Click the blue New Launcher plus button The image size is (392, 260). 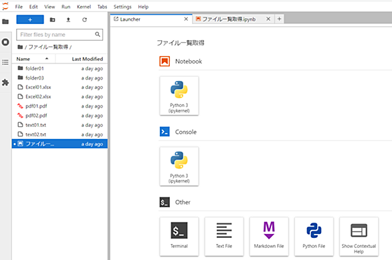30,19
